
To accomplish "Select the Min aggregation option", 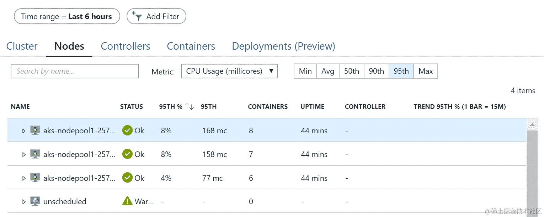I will pyautogui.click(x=305, y=71).
